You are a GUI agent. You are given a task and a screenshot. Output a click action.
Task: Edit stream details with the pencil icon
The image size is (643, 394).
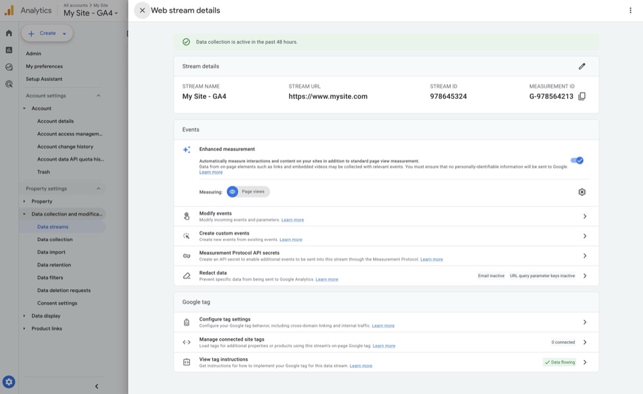click(582, 66)
